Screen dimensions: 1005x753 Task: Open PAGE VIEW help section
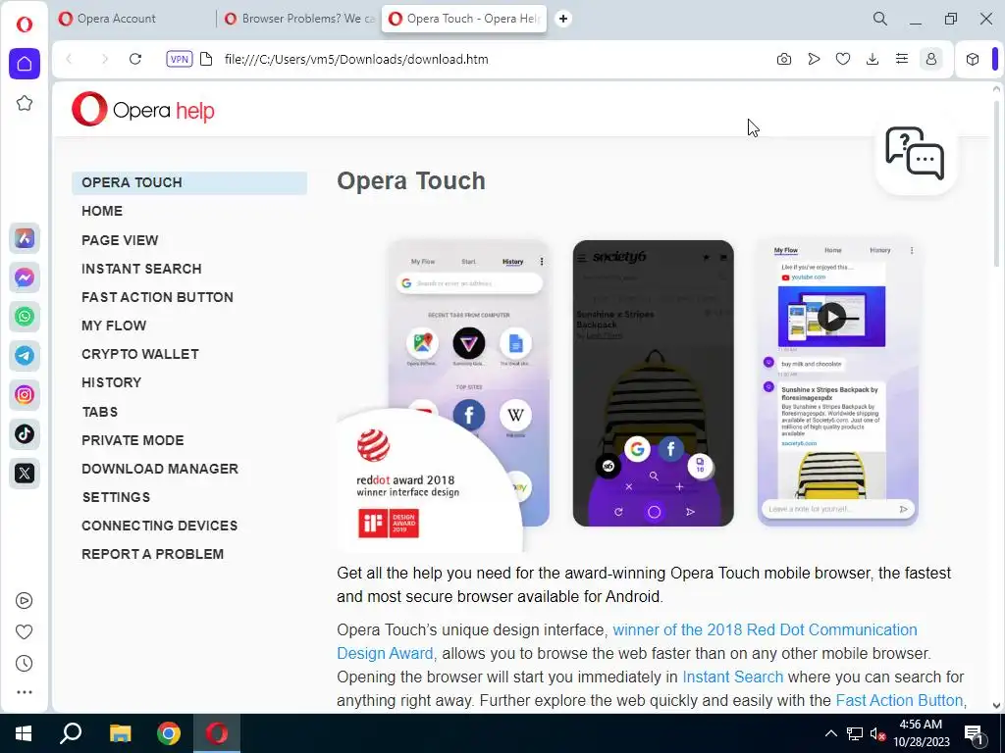[120, 240]
